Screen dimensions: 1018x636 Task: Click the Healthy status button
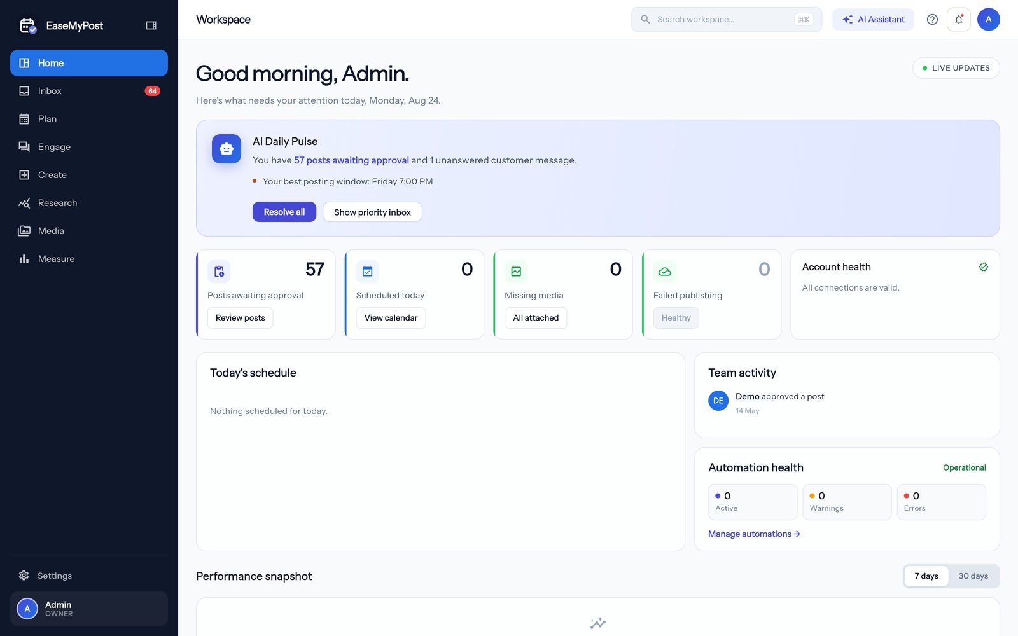coord(676,318)
